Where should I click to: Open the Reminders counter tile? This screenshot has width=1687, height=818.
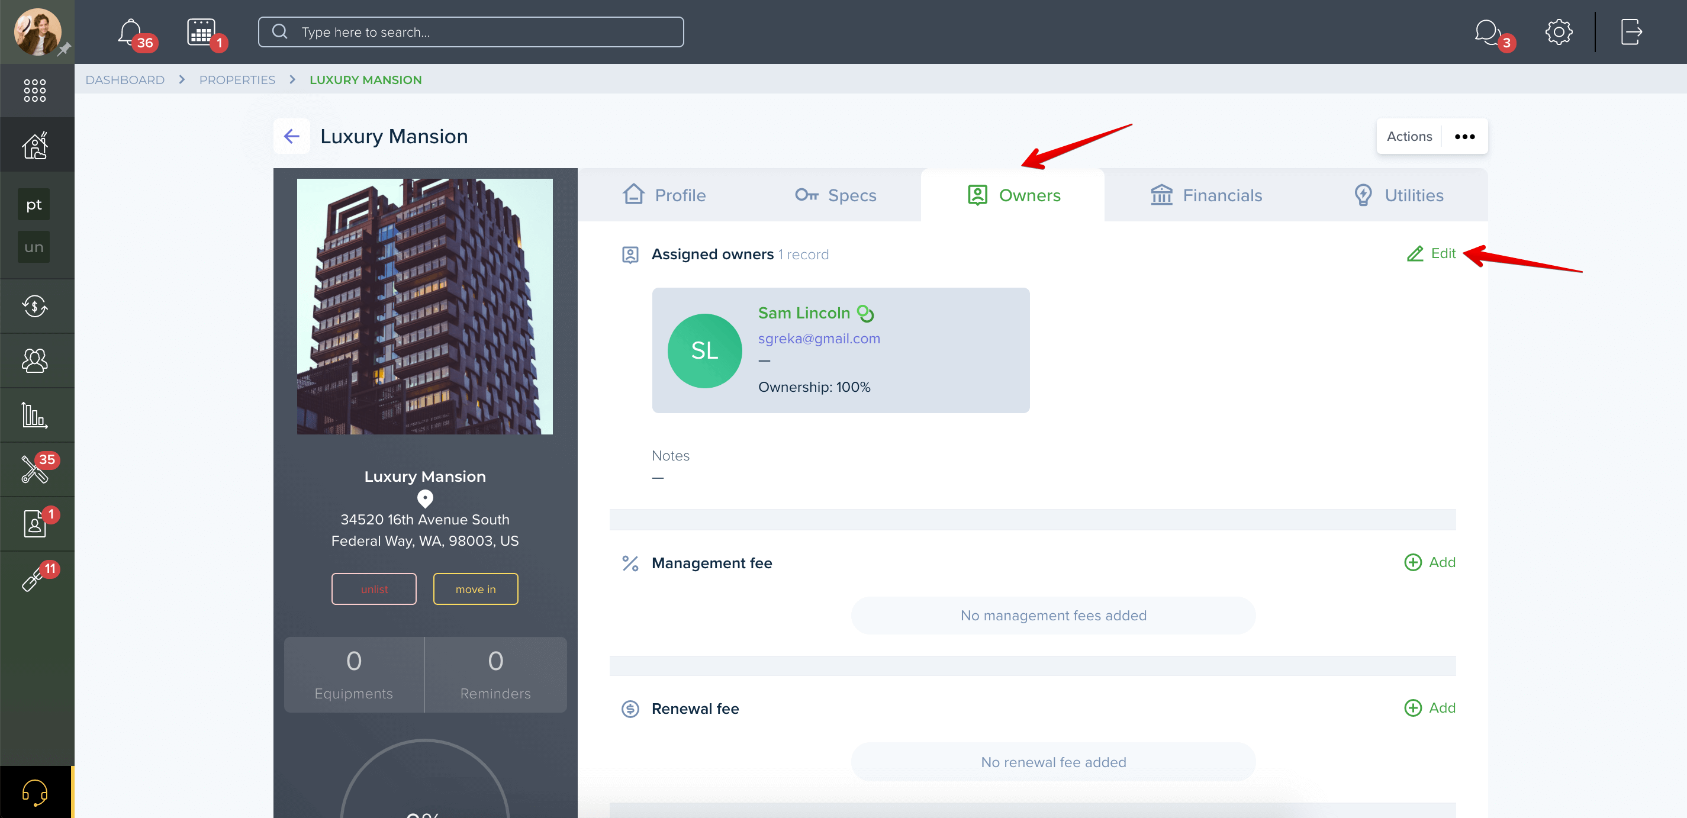(x=496, y=674)
